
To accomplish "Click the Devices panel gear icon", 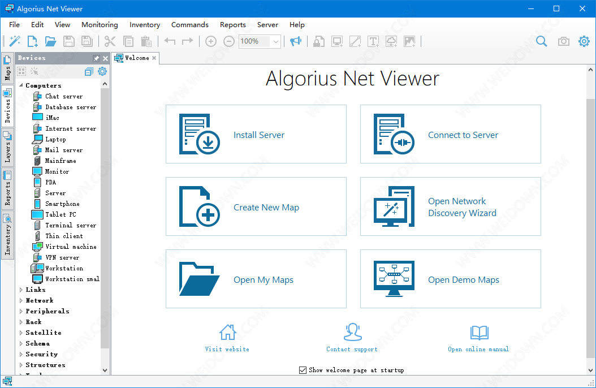I will coord(102,71).
